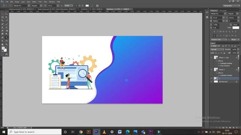This screenshot has width=241, height=135.
Task: Click the Fill percentage field
Action: (x=234, y=53)
